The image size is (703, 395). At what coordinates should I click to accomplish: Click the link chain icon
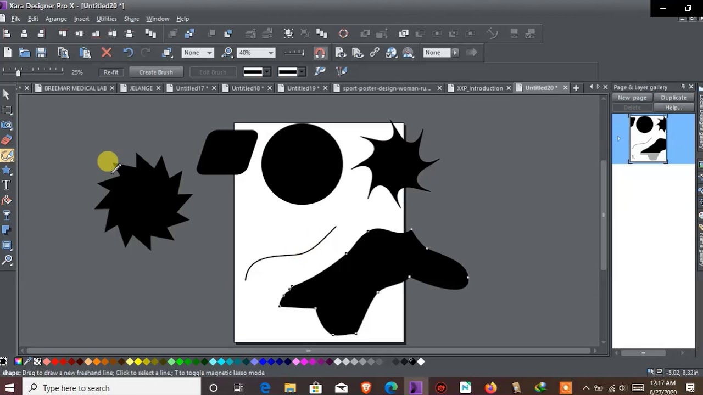[x=375, y=53]
